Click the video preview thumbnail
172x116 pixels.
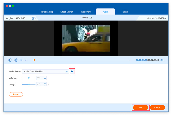pos(86,38)
